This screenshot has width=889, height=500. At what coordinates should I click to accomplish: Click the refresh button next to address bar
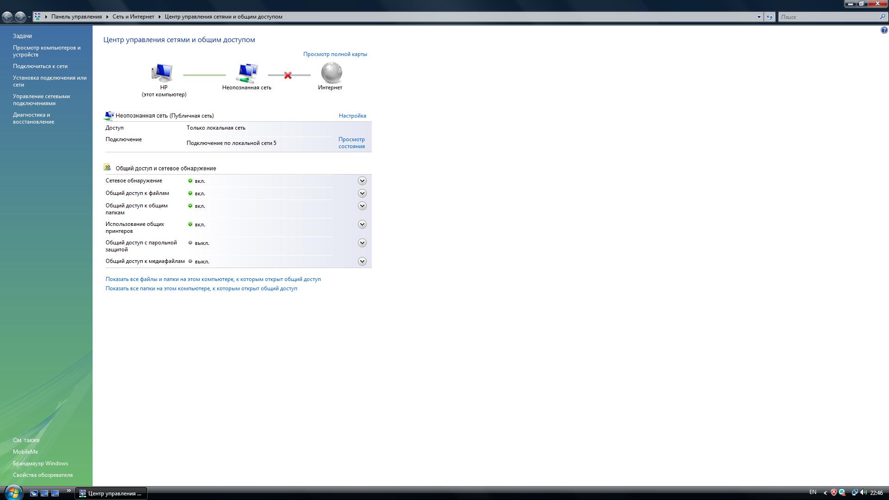click(770, 17)
